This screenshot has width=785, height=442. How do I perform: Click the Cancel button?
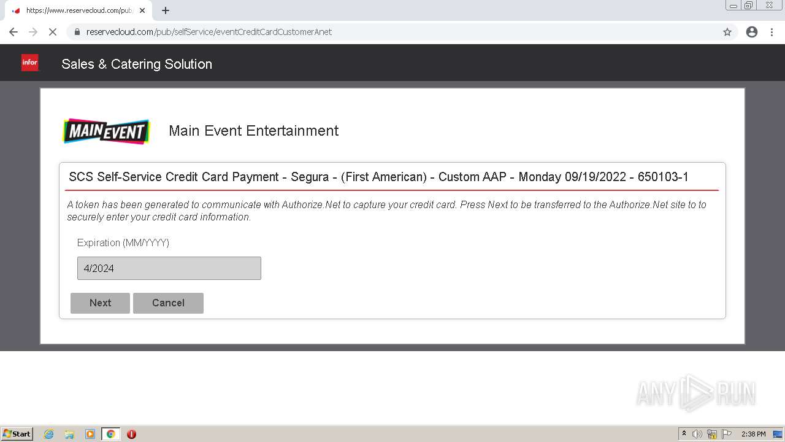168,303
